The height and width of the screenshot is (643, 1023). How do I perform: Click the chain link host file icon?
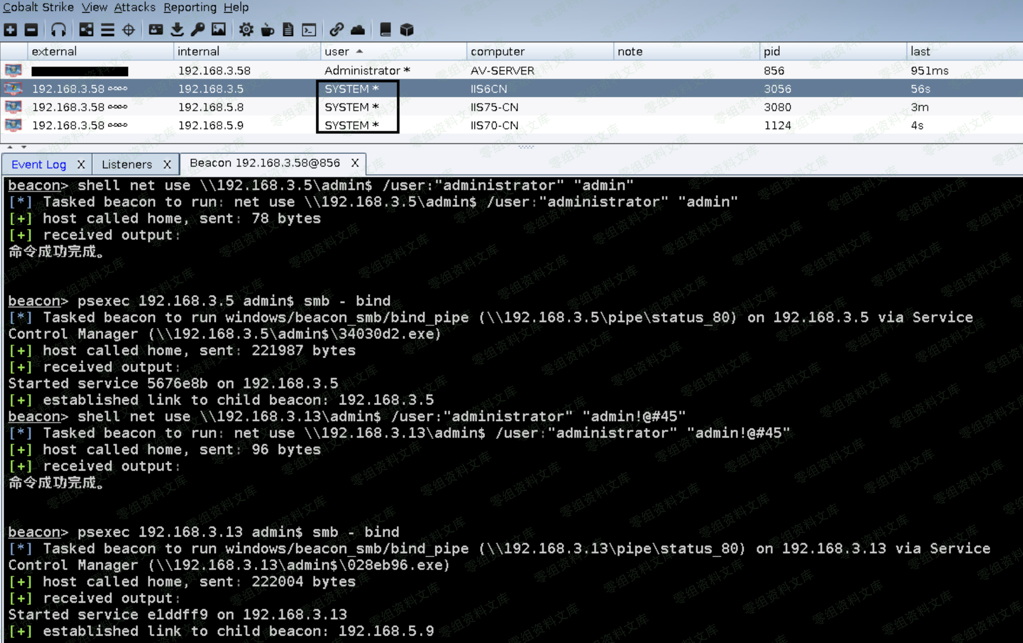point(336,30)
